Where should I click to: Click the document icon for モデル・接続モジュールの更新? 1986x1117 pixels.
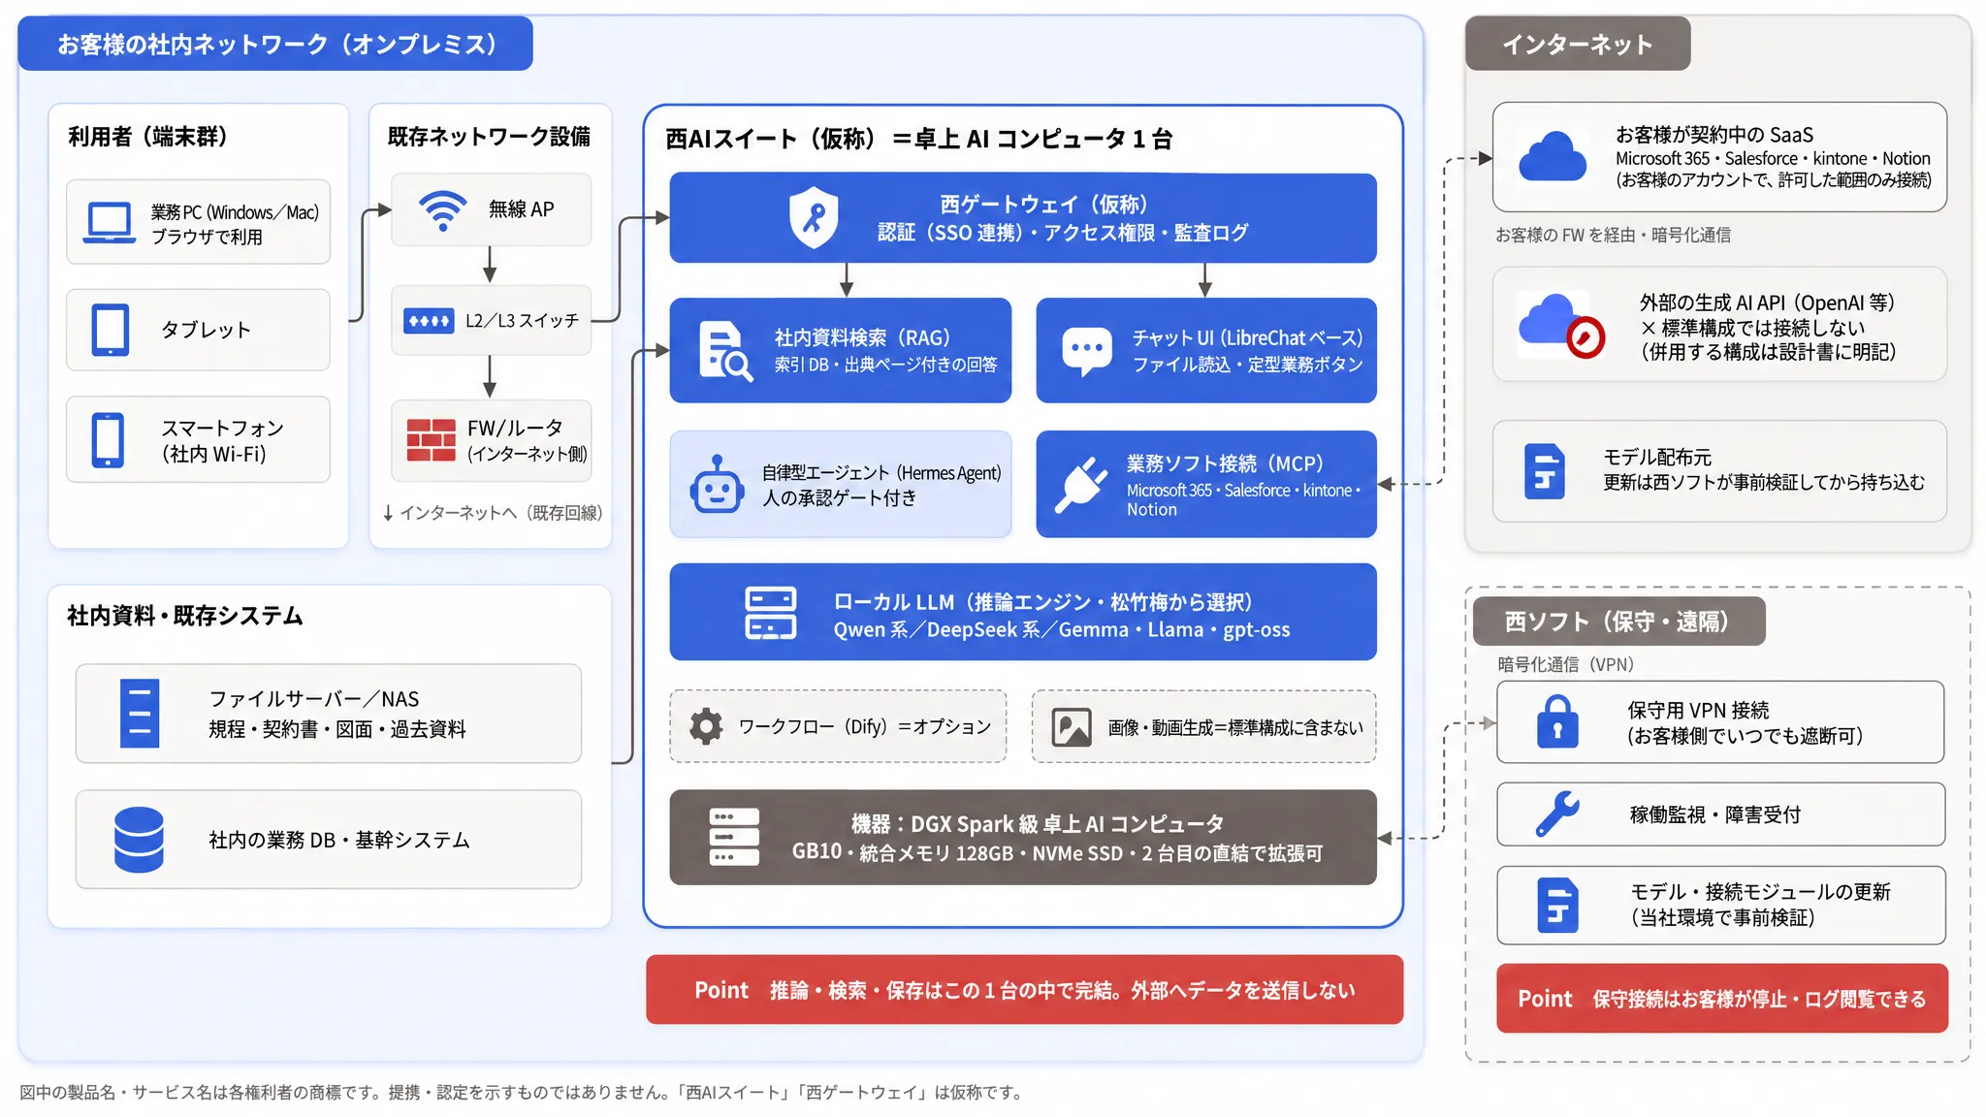click(1557, 906)
